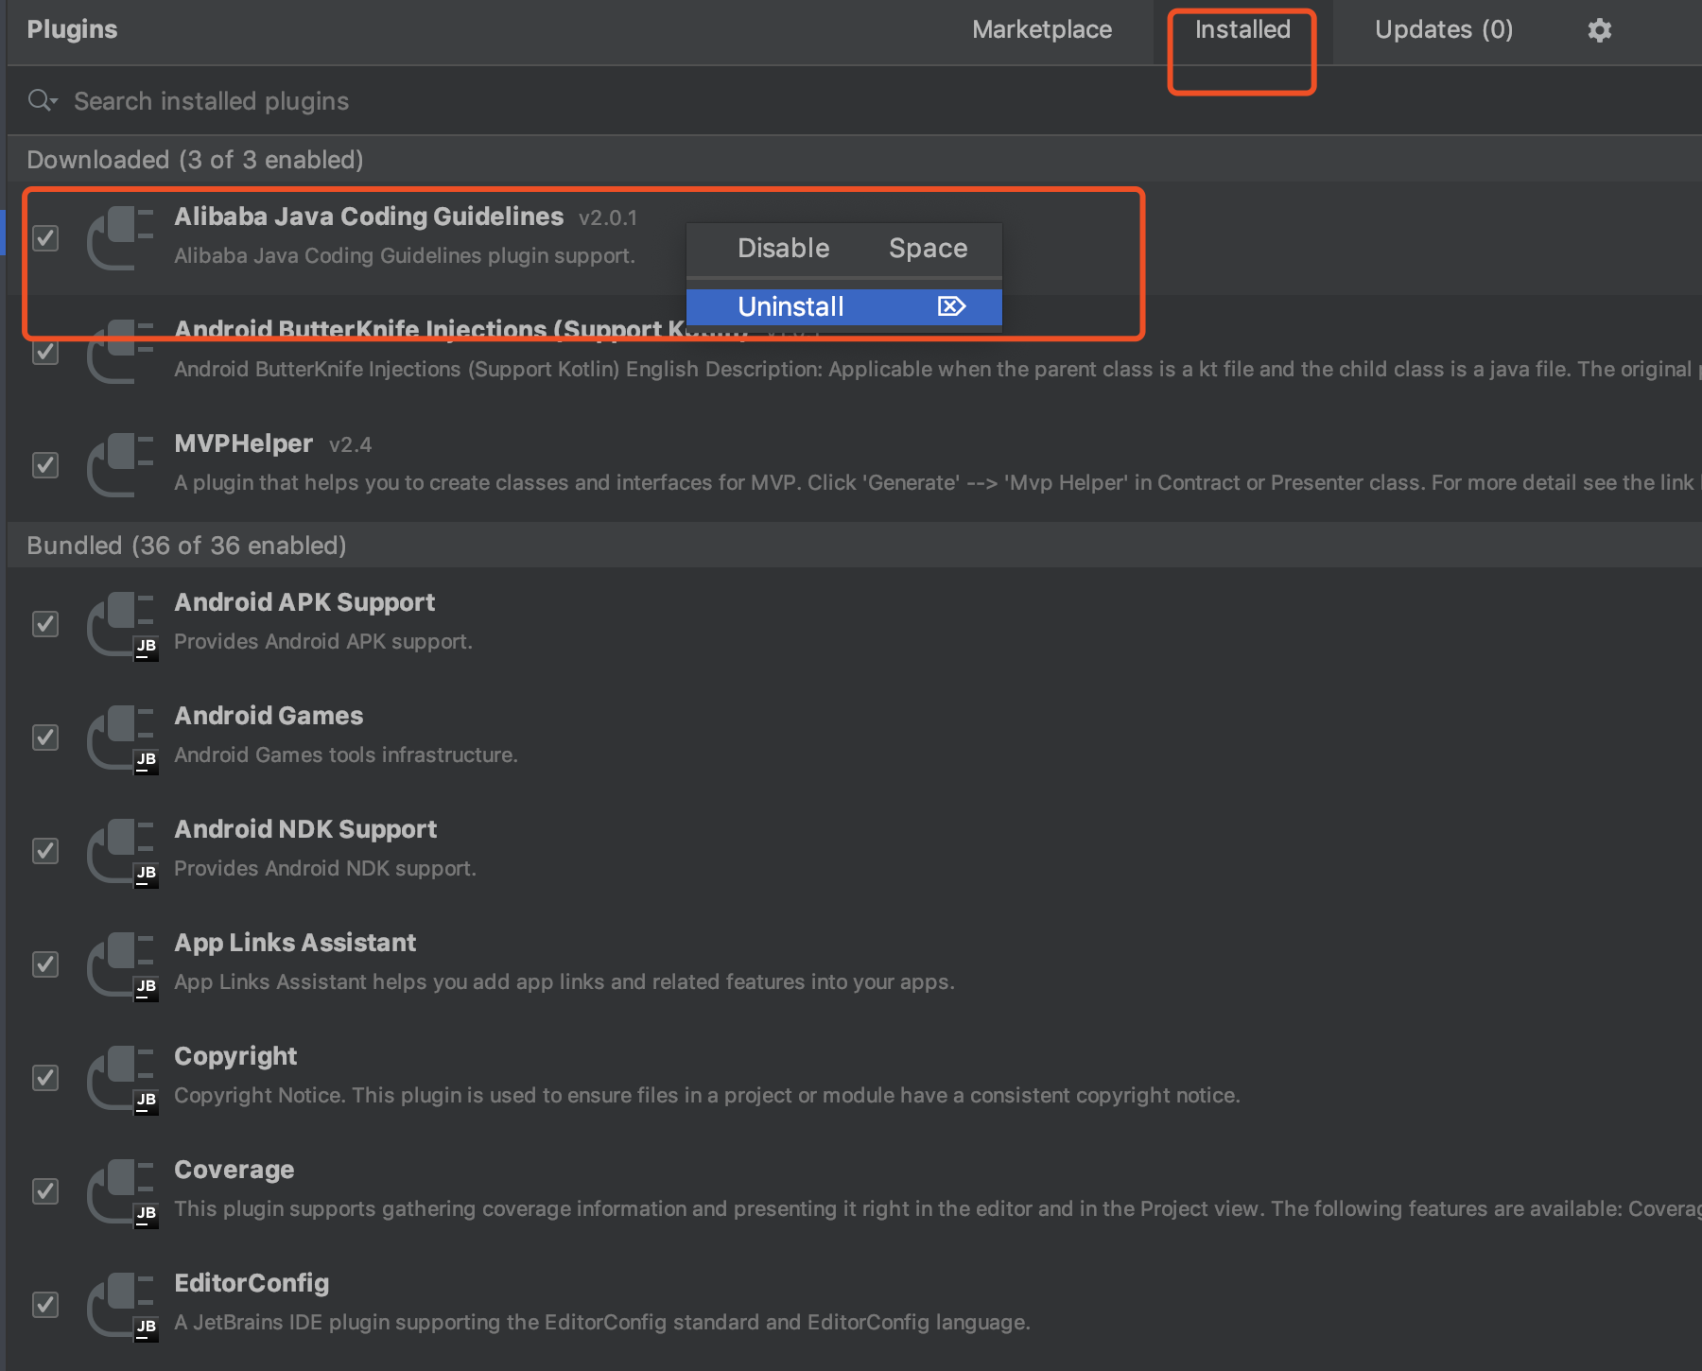Open the plugin settings gear icon
The height and width of the screenshot is (1371, 1702).
coord(1599,29)
